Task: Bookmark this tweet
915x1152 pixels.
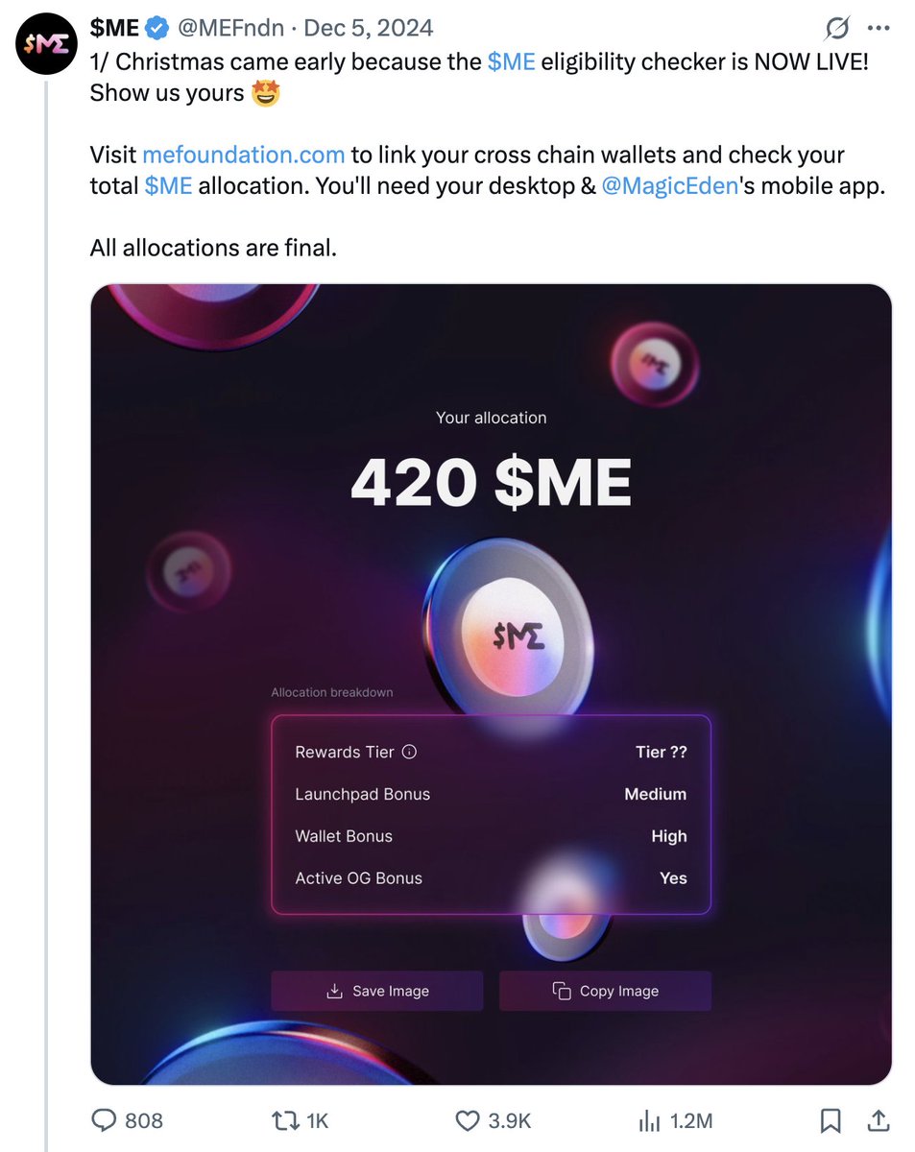Action: click(831, 1120)
